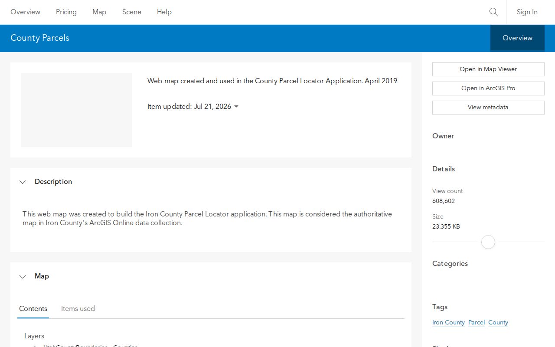The image size is (555, 347).
Task: Click the view count value 608,602
Action: (x=444, y=201)
